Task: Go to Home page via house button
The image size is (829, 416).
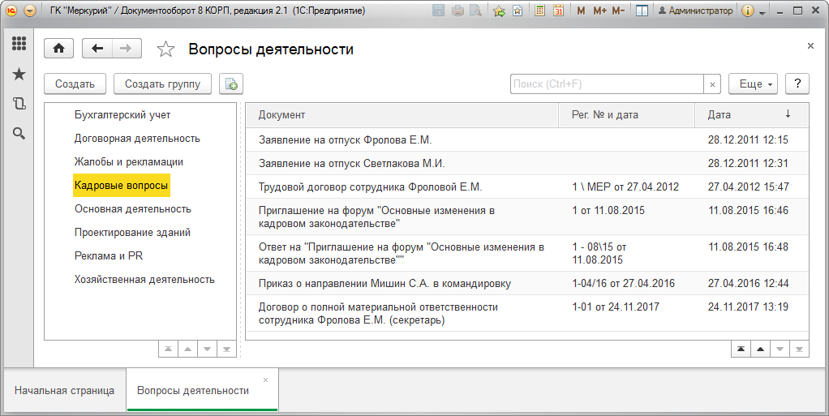Action: 58,49
